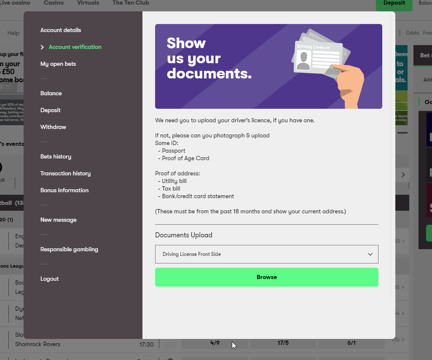Screen dimensions: 432x360
Task: Select Withdraw in sidebar
Action: coord(53,127)
